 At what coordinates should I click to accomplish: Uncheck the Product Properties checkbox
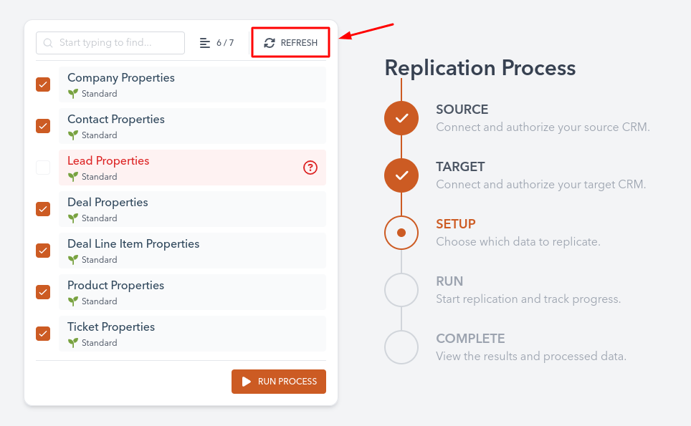43,292
